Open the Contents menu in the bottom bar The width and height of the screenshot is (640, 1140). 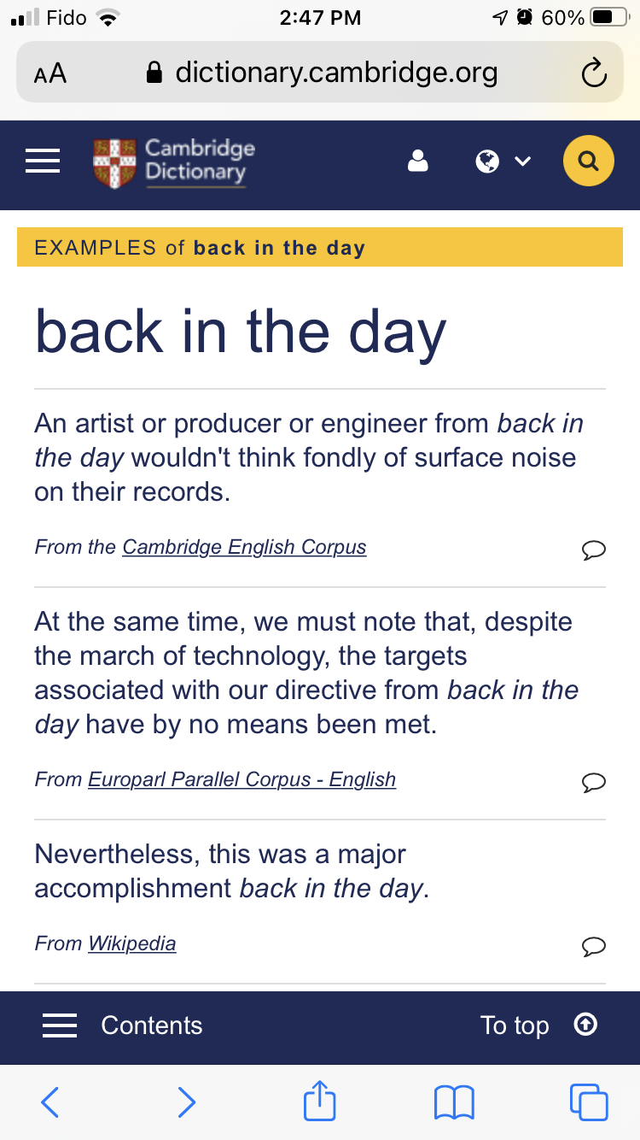[x=123, y=1025]
